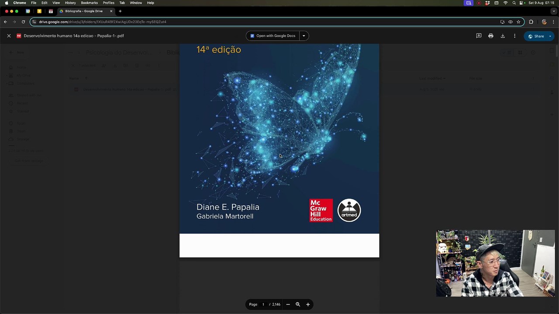Click the purple screen-sharing menu bar icon
The image size is (559, 314).
coord(469,3)
